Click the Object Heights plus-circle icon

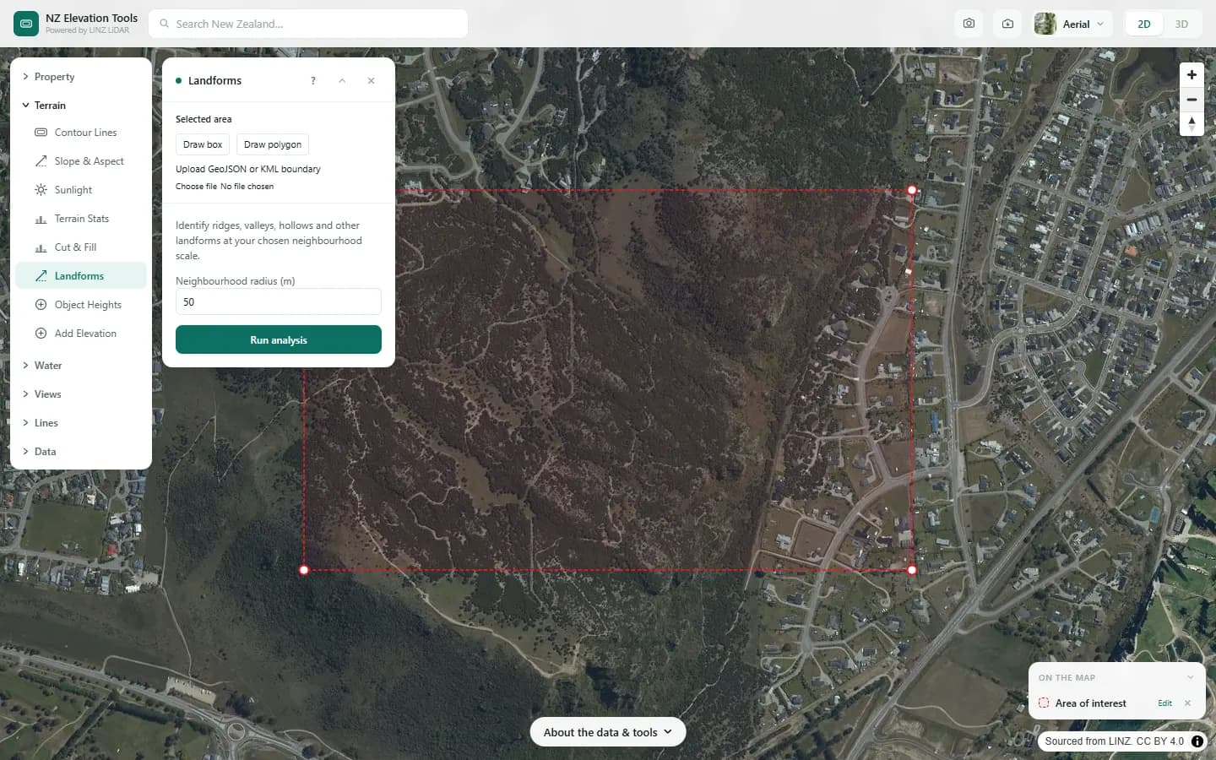pyautogui.click(x=41, y=305)
